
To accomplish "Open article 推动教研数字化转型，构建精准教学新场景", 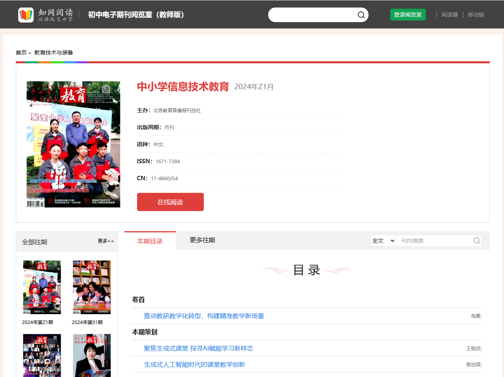I will (x=204, y=316).
